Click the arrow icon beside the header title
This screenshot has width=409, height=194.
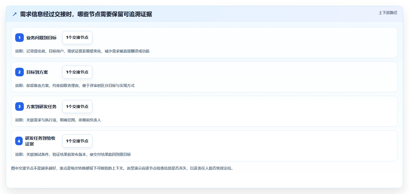(x=15, y=14)
